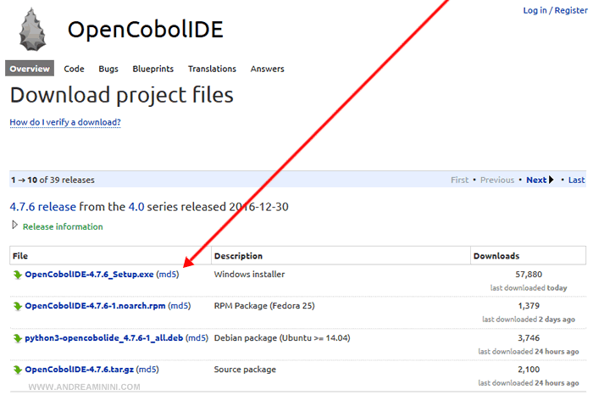Viewport: 593px width, 395px height.
Task: Open md5 link for the tar.gz file
Action: (147, 369)
